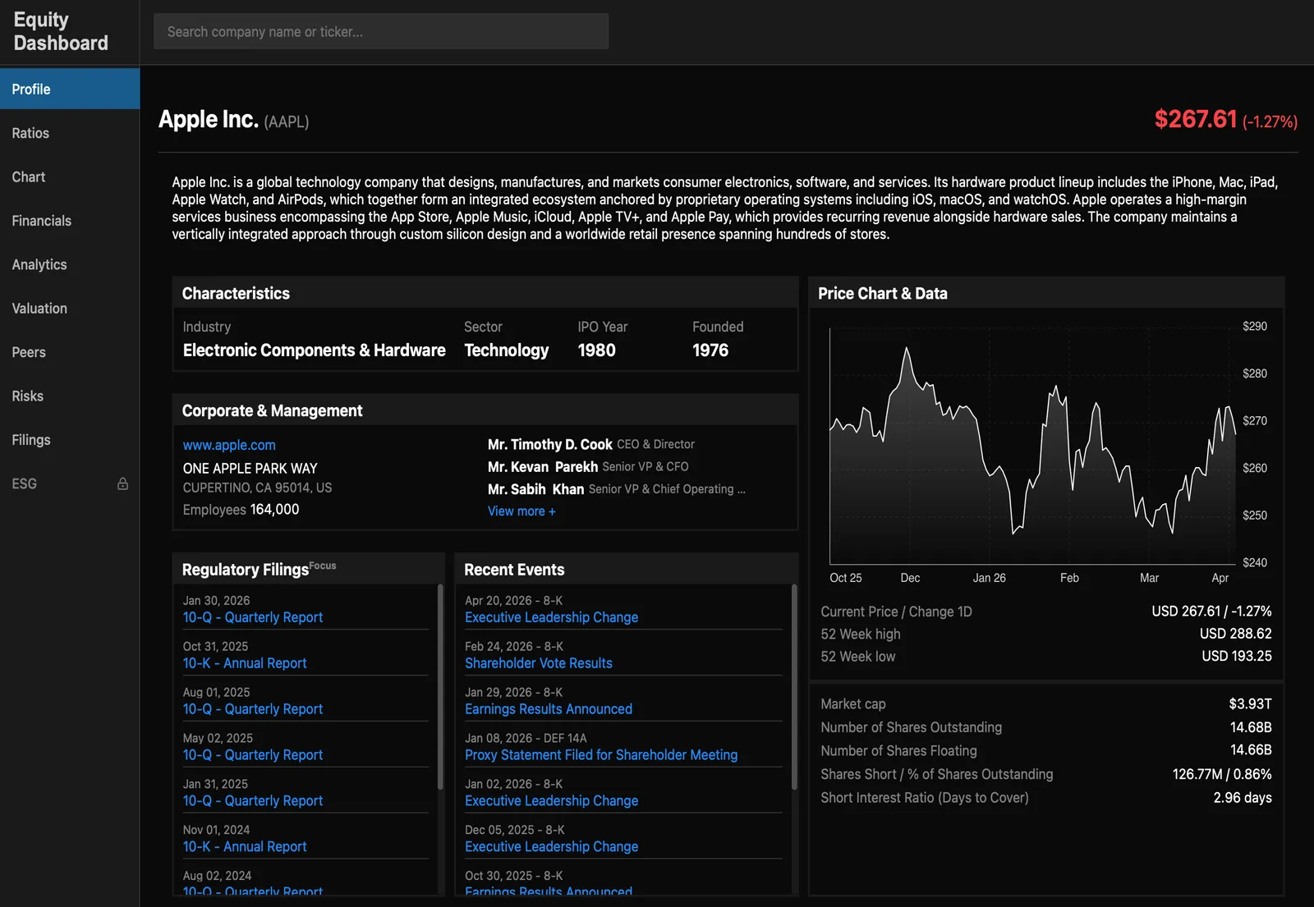Click Shares Short value 126.77M / 0.86%
Viewport: 1314px width, 907px height.
pos(1222,774)
